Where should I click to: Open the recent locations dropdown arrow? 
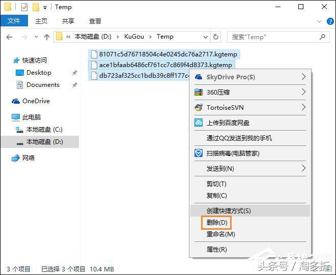[x=36, y=37]
